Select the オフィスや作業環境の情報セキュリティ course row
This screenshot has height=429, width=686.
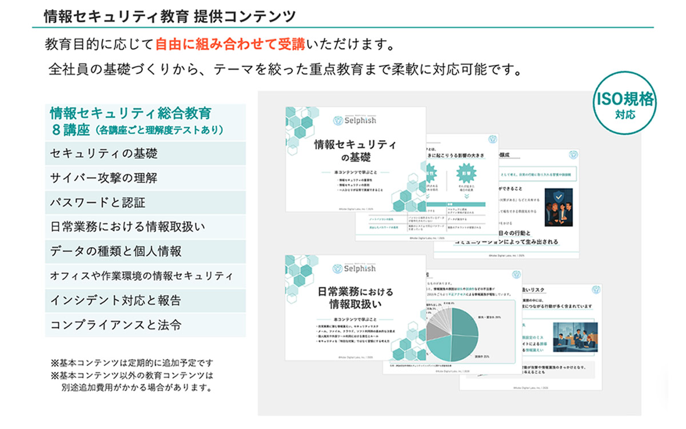click(145, 276)
